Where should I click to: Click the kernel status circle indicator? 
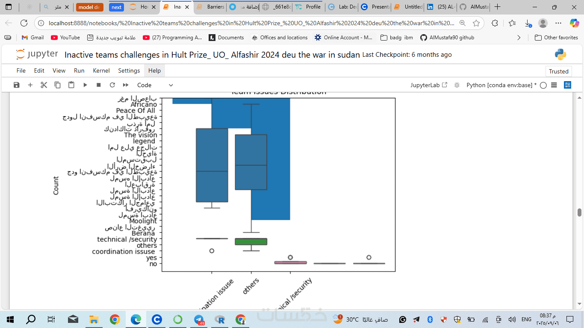[x=543, y=85]
